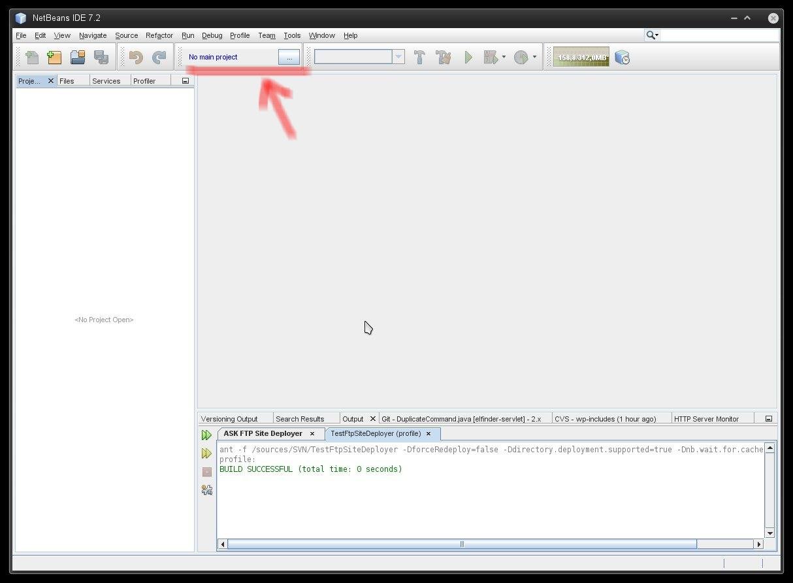
Task: Open the Tools menu
Action: [291, 35]
